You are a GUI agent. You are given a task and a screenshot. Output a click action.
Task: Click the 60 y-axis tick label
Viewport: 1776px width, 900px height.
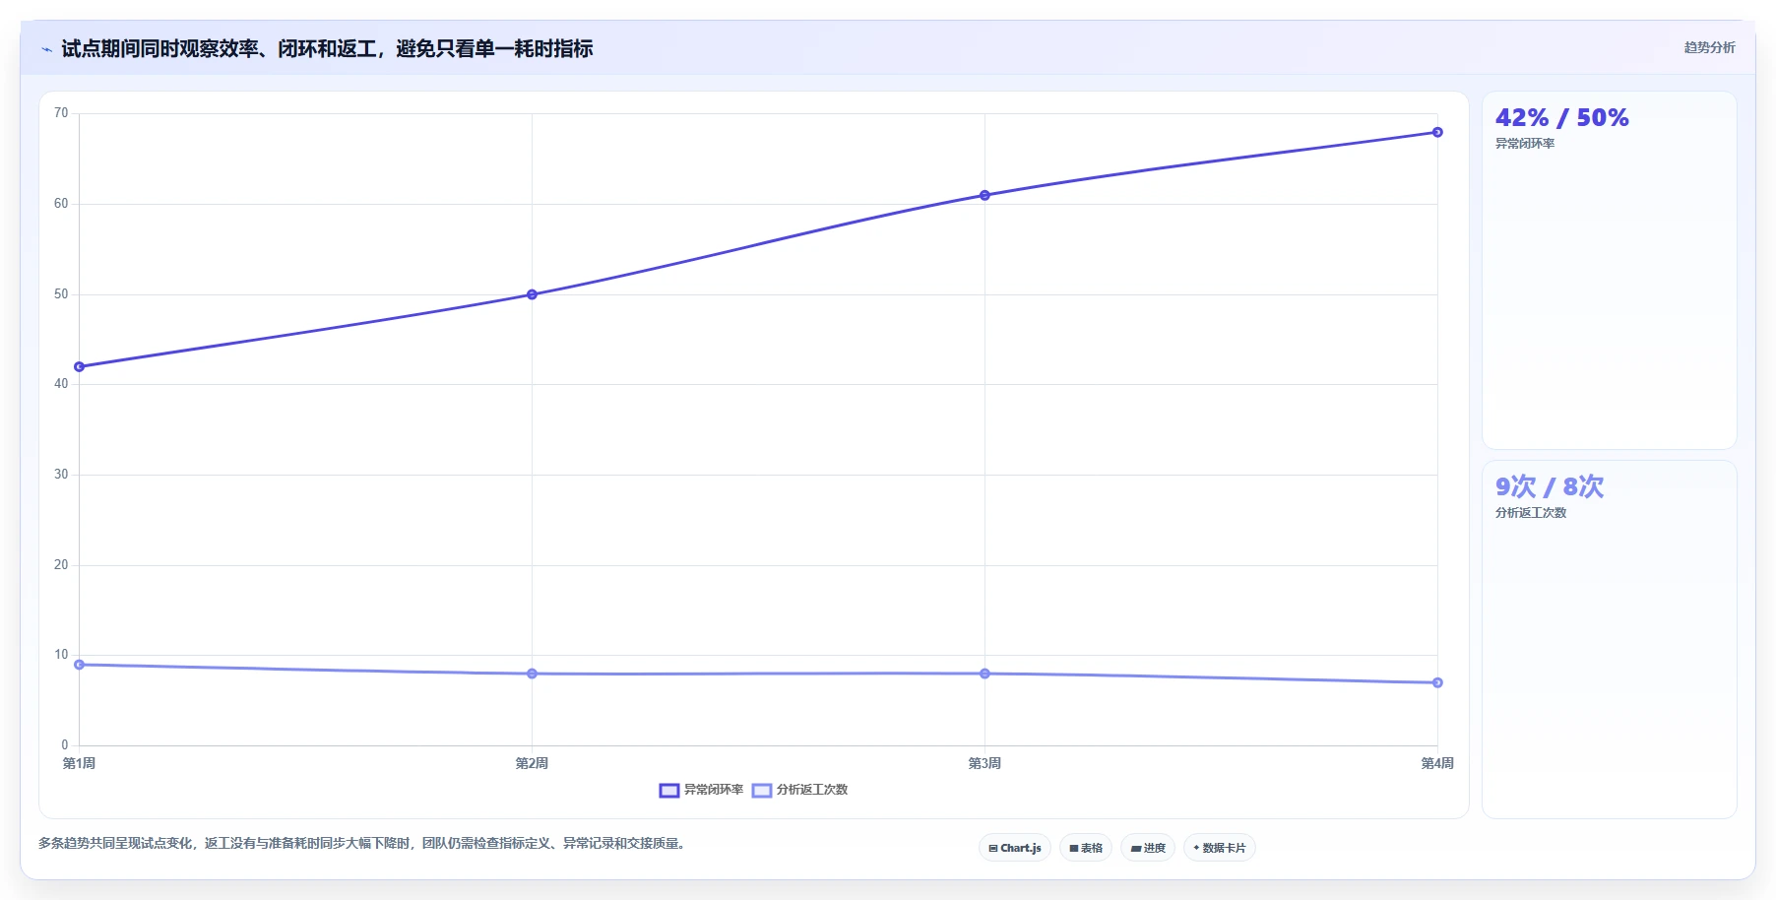(61, 204)
